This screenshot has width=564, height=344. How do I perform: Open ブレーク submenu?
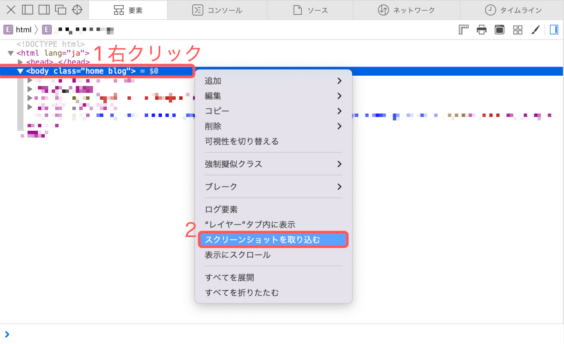[x=273, y=187]
